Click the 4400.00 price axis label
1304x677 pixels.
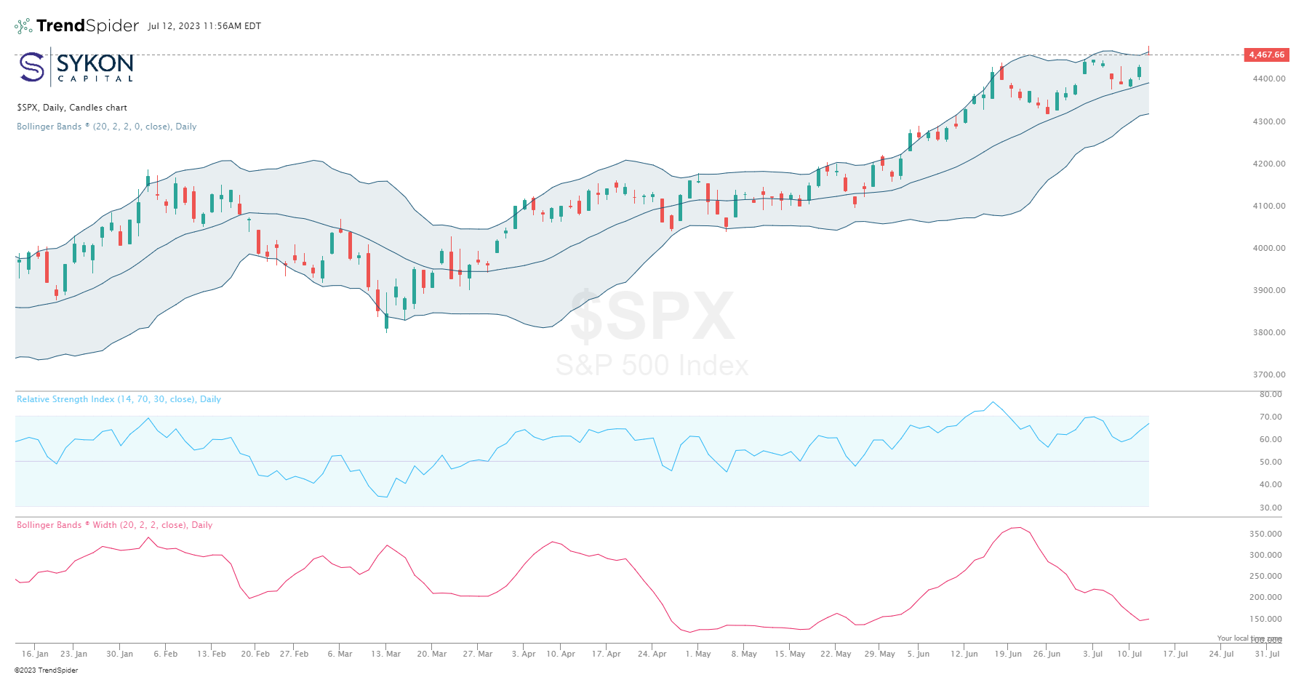[1269, 79]
